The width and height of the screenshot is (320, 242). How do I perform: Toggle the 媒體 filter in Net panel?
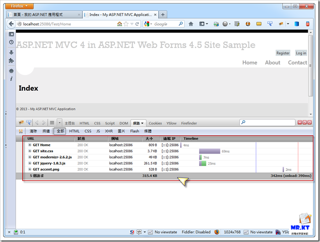tap(148, 131)
